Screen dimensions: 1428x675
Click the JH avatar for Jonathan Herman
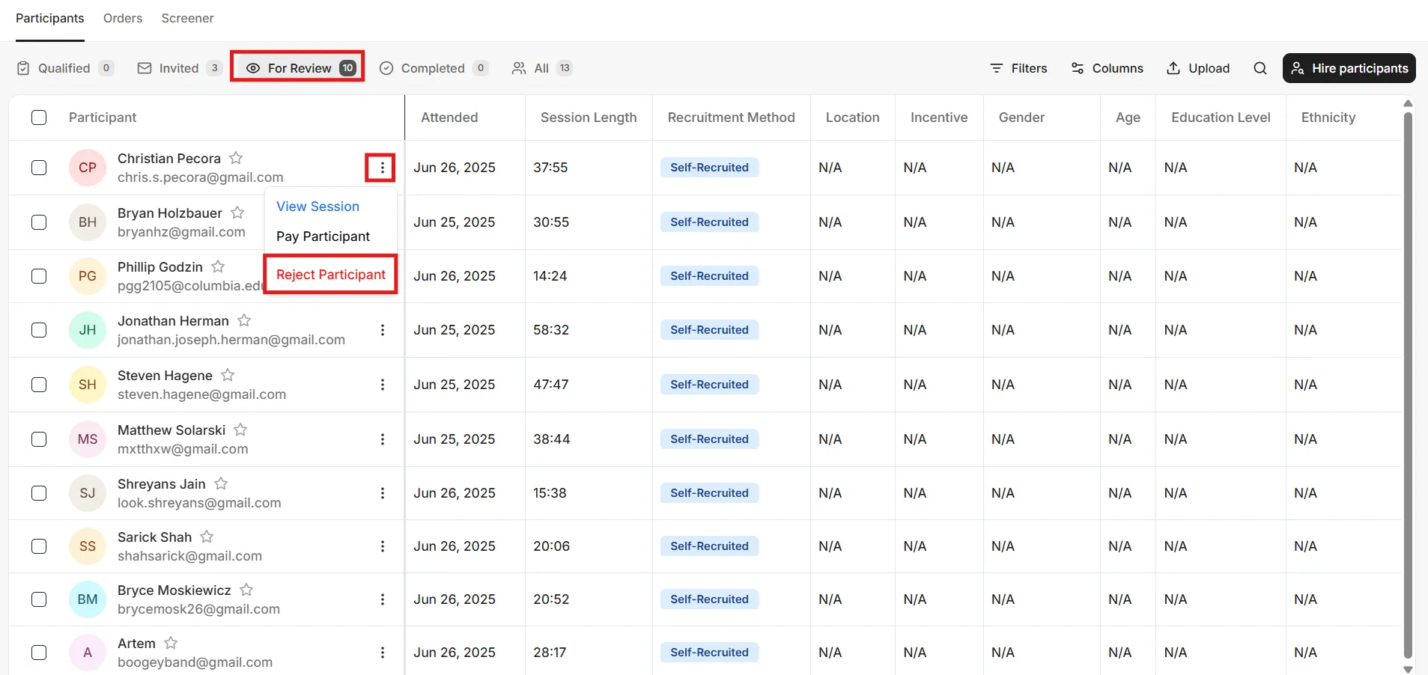tap(88, 330)
